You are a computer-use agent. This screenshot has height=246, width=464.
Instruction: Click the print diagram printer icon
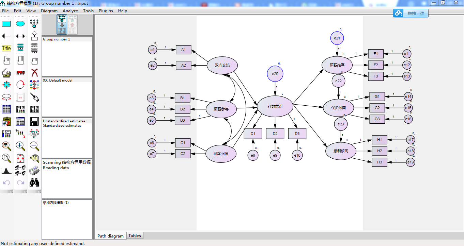(x=34, y=170)
